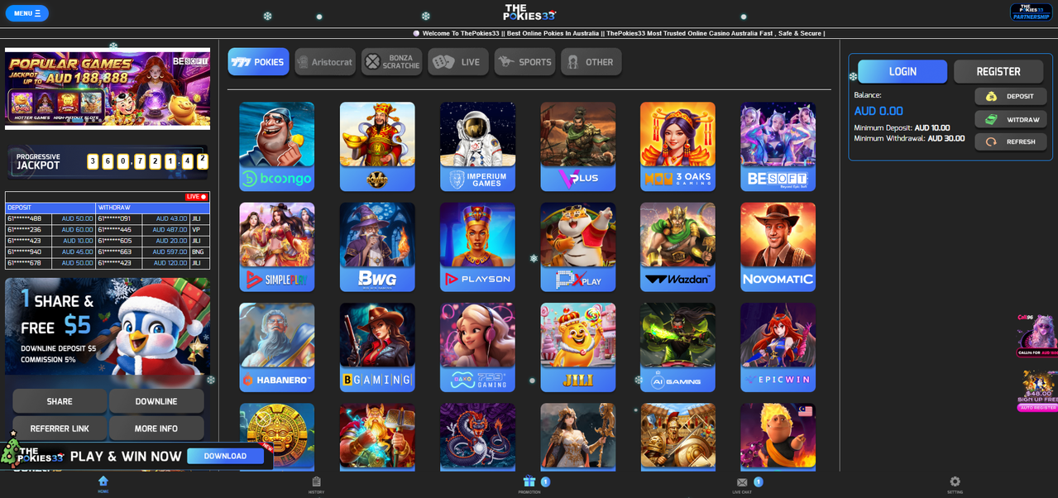Viewport: 1058px width, 498px height.
Task: Click the SHARE button
Action: point(60,401)
